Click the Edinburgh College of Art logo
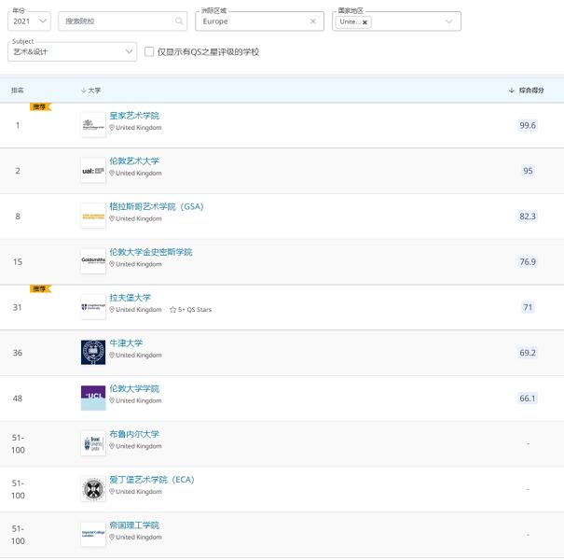 93,488
